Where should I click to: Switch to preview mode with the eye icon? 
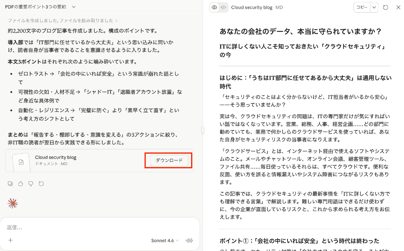click(x=214, y=7)
